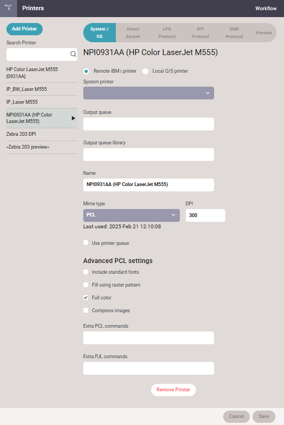Open the IPP Protocol tab

tap(200, 33)
